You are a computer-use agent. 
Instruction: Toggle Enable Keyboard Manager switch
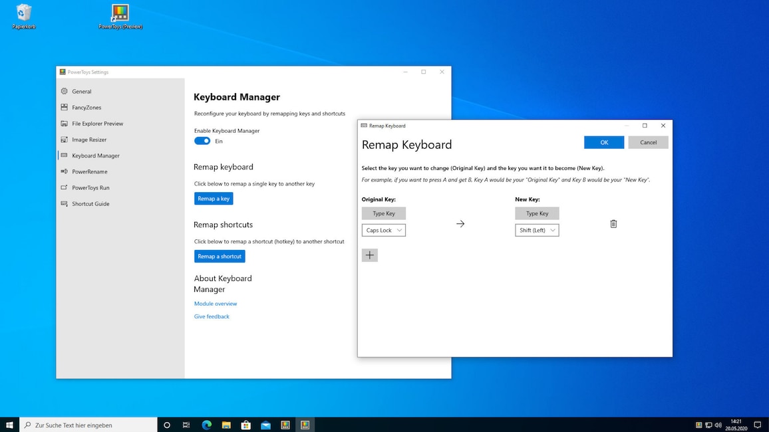202,141
